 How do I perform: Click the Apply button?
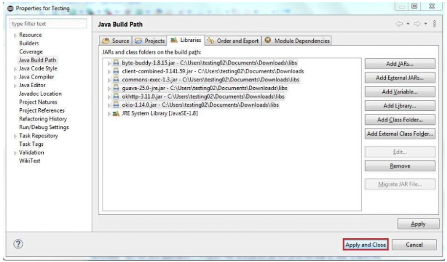pos(418,224)
